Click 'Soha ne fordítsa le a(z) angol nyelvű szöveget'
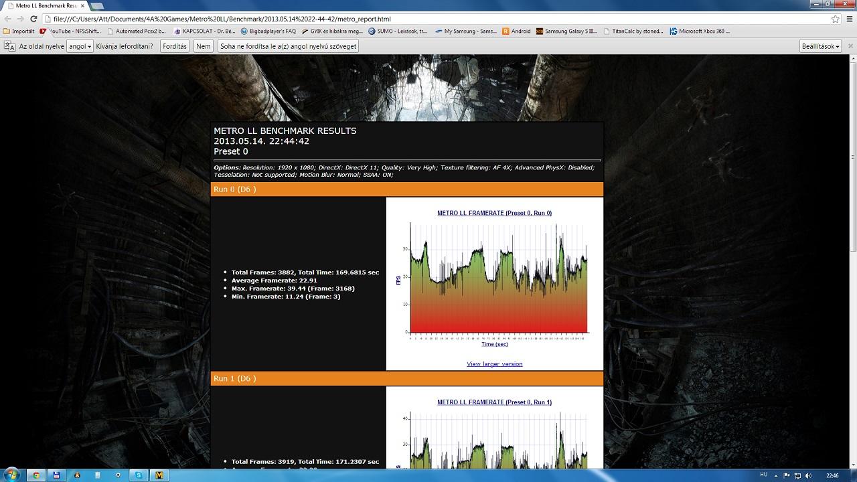 pos(289,46)
